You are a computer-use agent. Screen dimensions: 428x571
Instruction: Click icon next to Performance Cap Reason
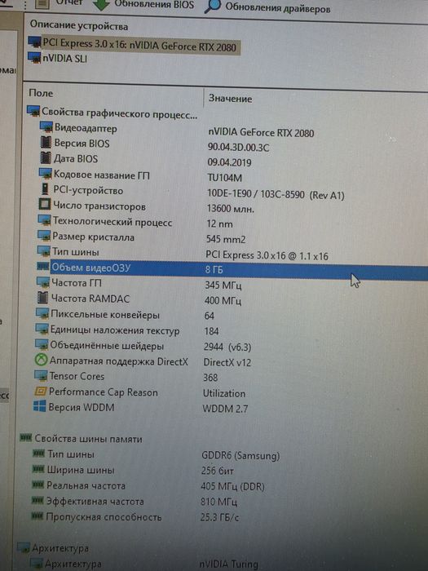pos(41,391)
